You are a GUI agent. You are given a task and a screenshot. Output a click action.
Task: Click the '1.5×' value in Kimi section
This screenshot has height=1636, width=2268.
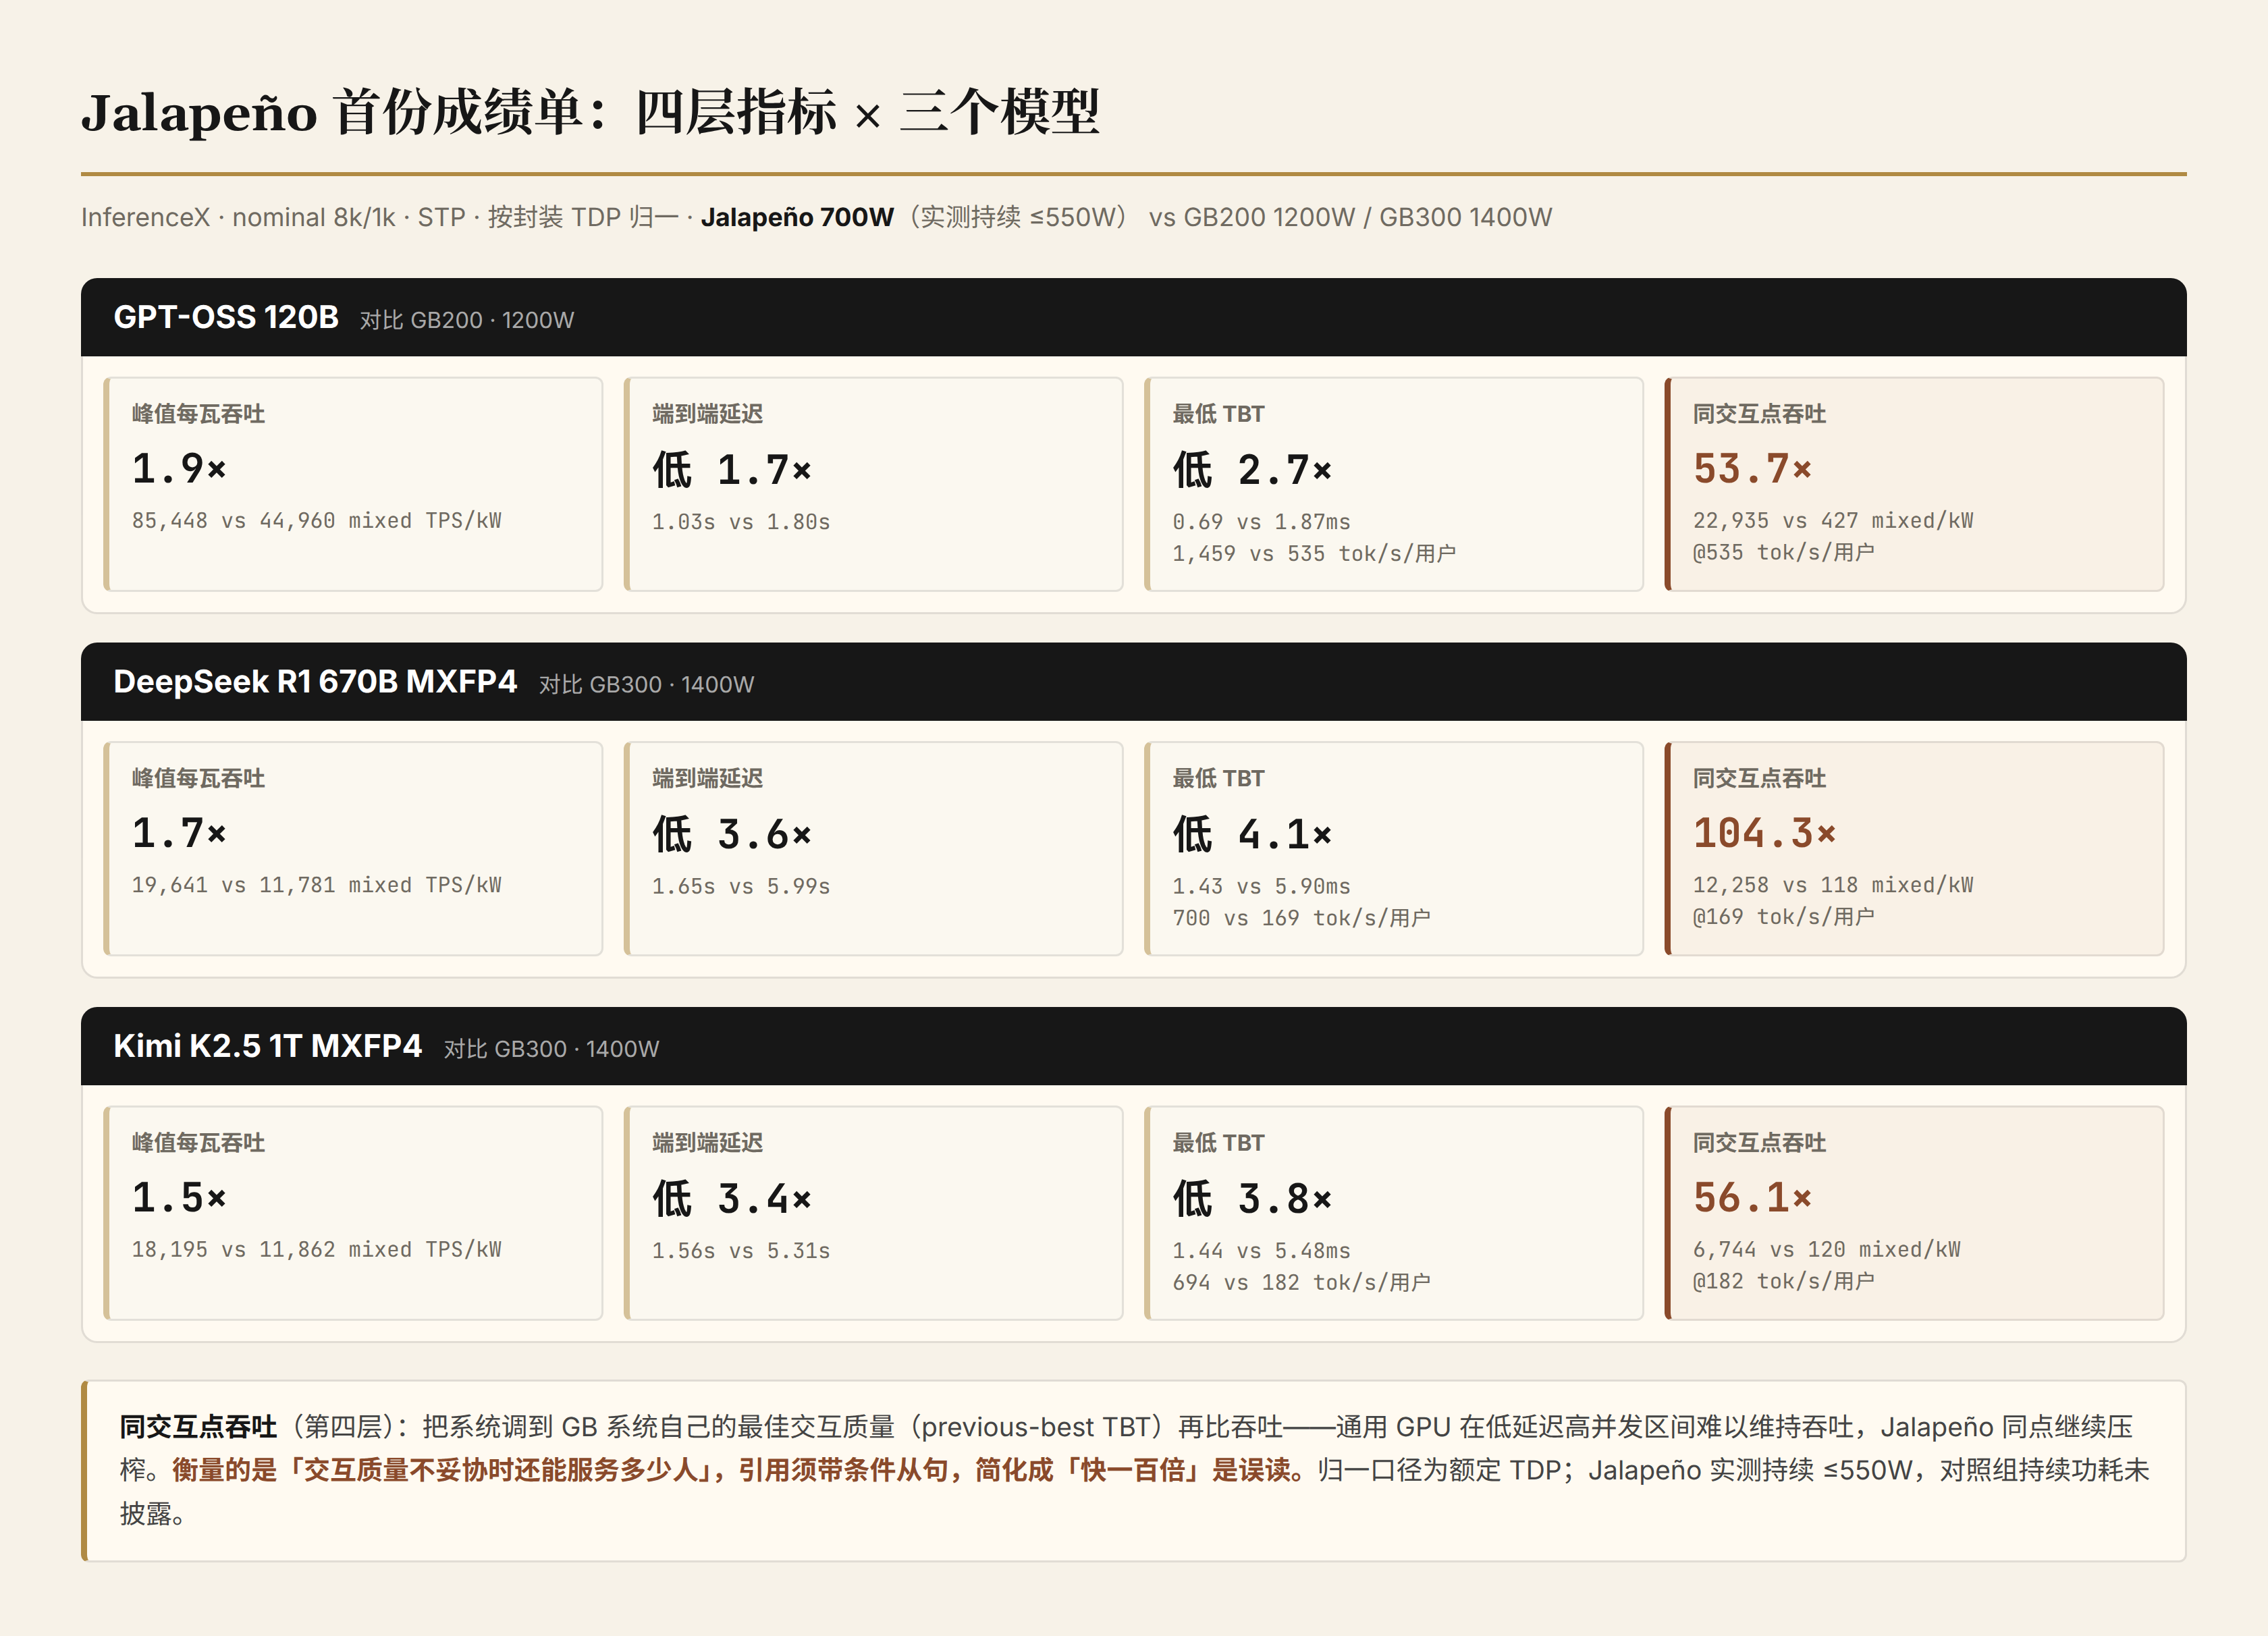click(x=180, y=1197)
